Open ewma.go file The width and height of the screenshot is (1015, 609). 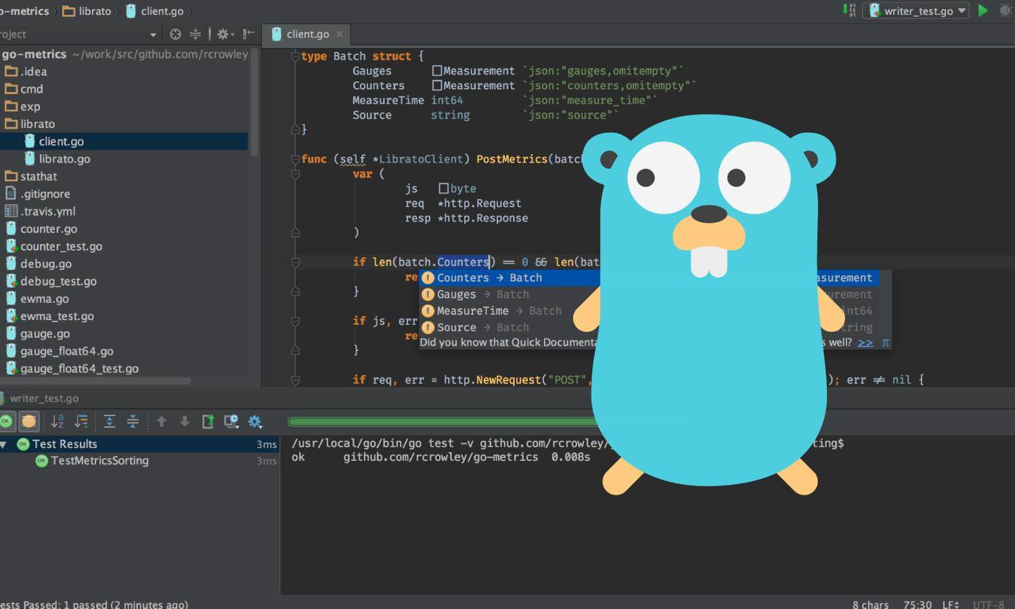(37, 299)
